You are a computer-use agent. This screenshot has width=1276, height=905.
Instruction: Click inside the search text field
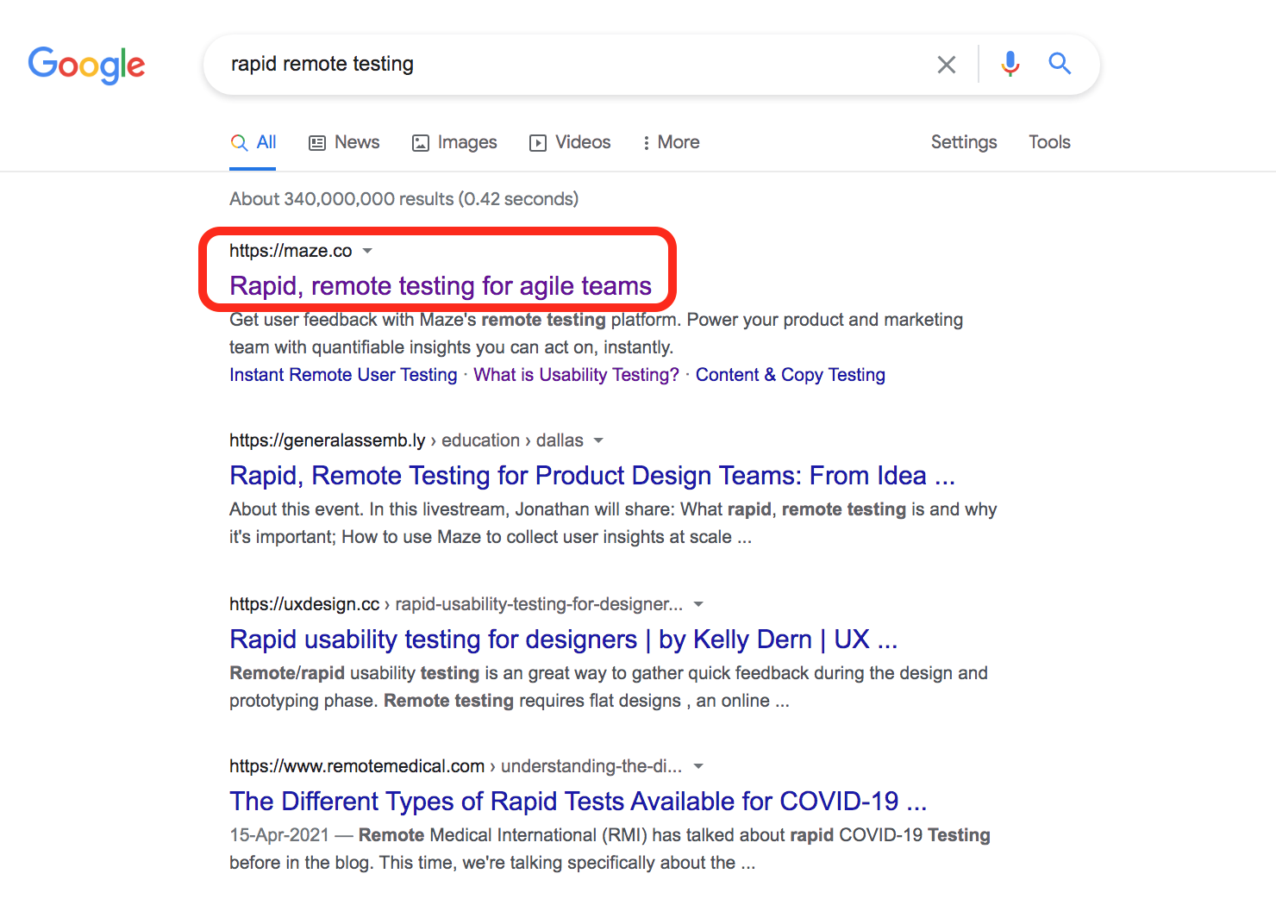coord(569,65)
